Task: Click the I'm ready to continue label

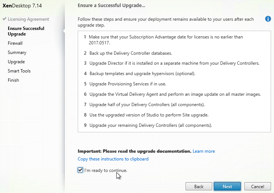Action: pyautogui.click(x=106, y=170)
